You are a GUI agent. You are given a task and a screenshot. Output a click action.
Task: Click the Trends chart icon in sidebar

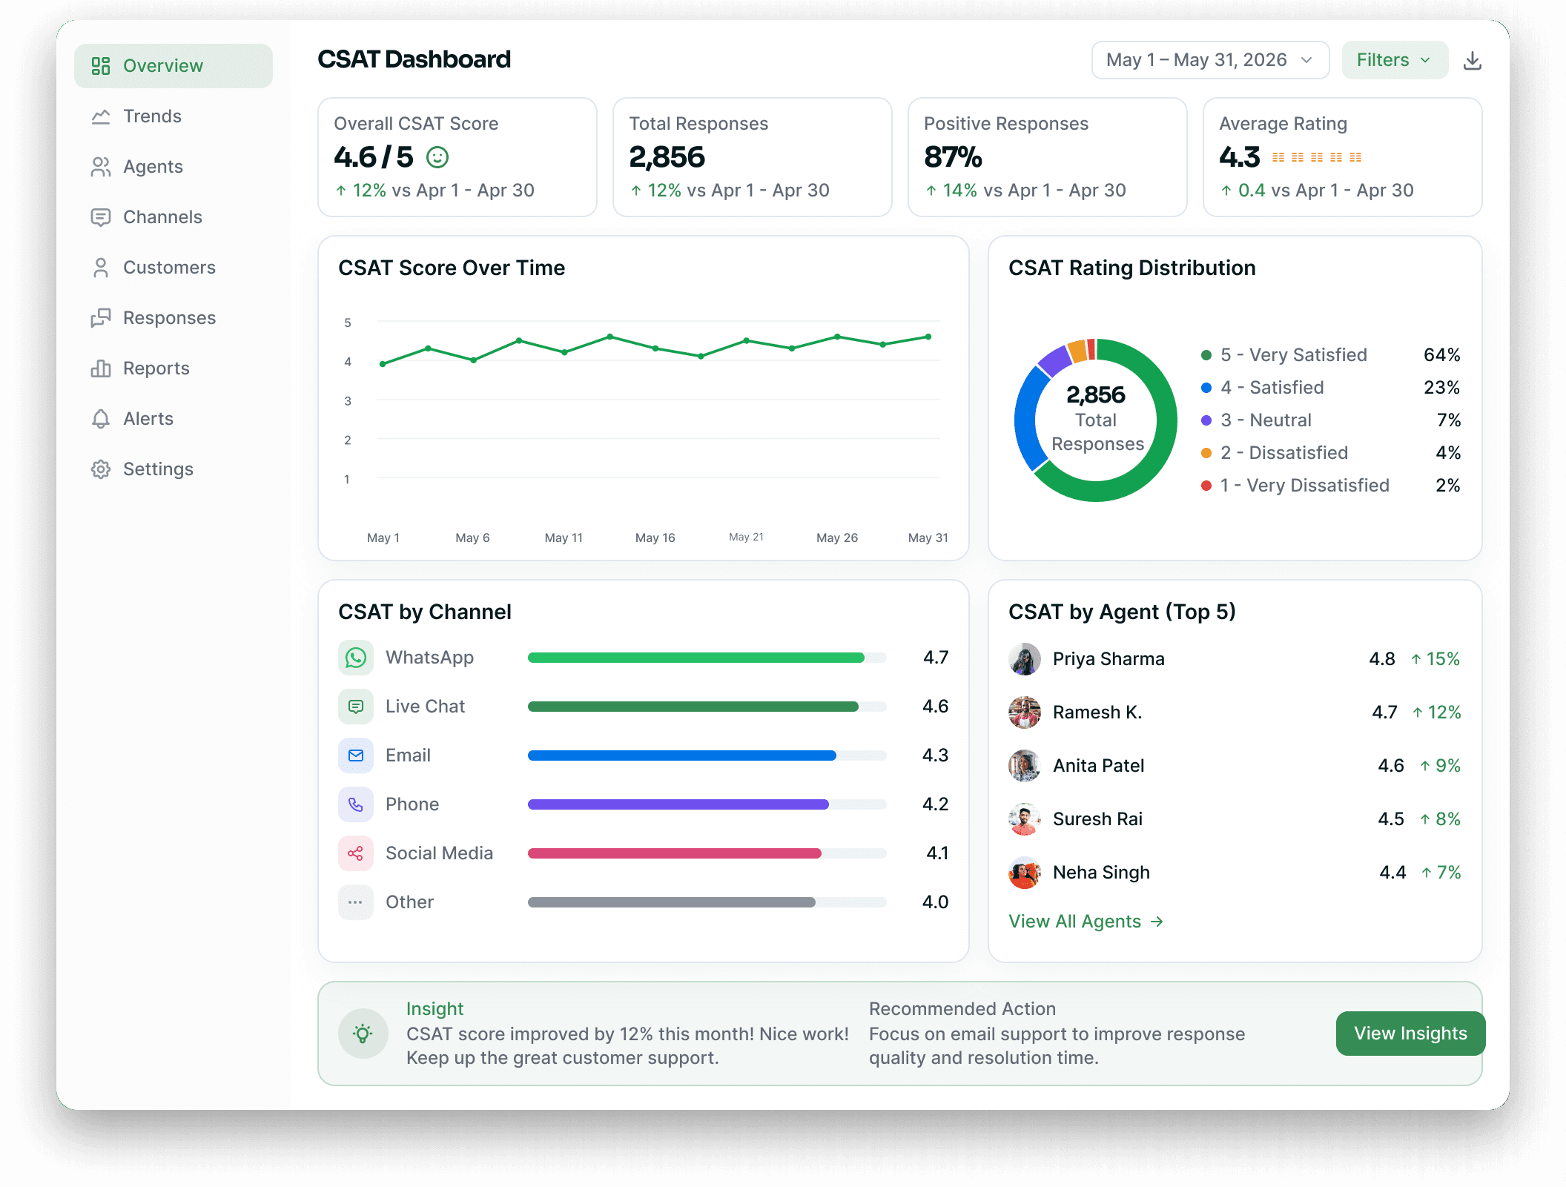pos(101,116)
